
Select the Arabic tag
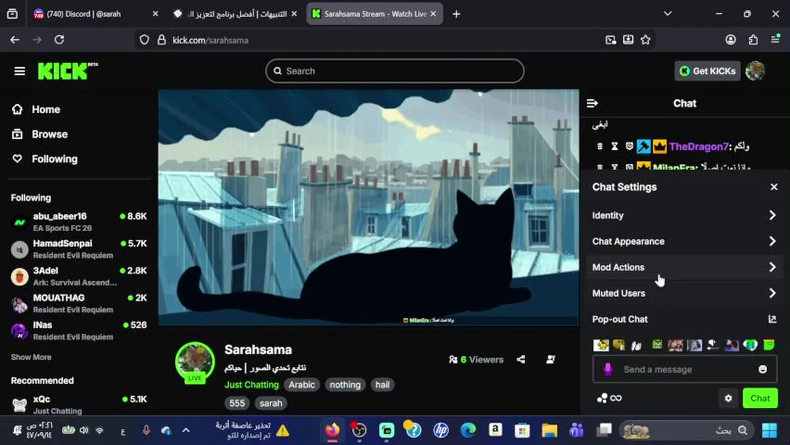click(302, 384)
